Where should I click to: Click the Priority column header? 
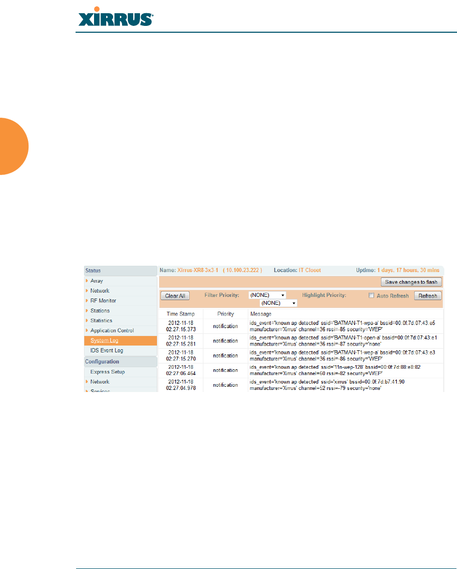(226, 314)
